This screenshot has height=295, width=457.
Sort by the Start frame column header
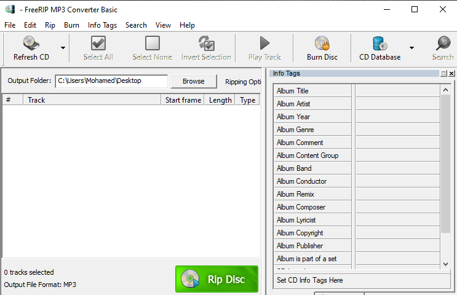[x=183, y=100]
